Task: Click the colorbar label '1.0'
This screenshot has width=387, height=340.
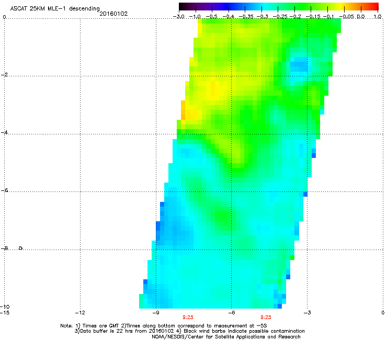Action: (x=378, y=17)
